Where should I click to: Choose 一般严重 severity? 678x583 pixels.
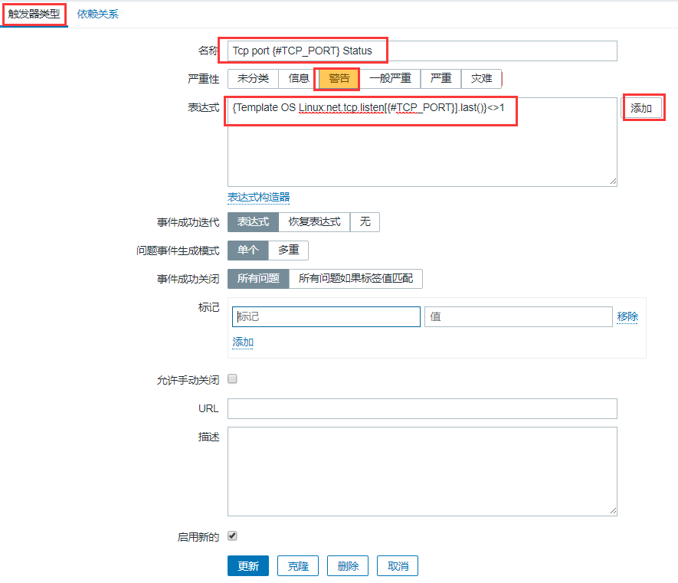click(x=390, y=78)
